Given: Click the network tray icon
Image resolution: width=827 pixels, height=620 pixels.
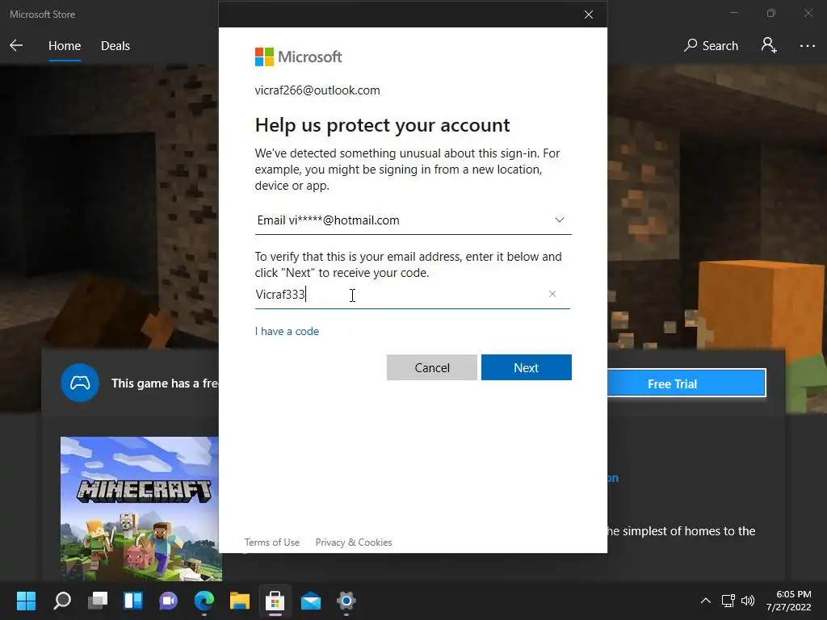Looking at the screenshot, I should (x=728, y=601).
